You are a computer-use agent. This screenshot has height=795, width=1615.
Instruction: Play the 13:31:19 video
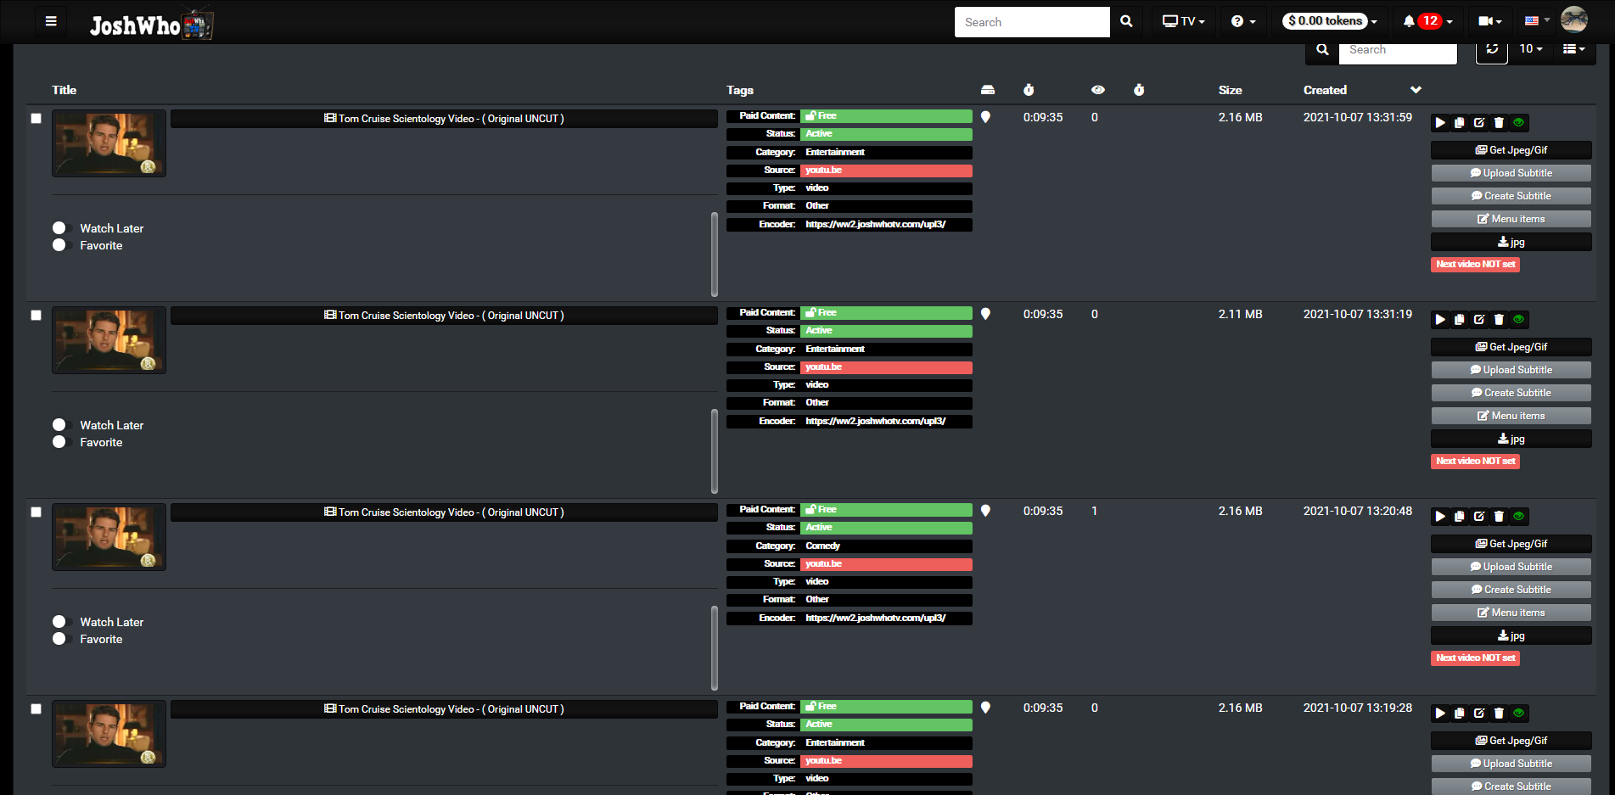pyautogui.click(x=1440, y=320)
